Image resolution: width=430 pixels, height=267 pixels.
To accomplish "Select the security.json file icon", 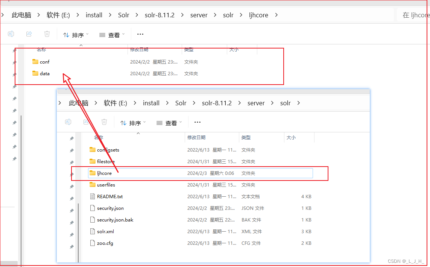I will [x=93, y=208].
